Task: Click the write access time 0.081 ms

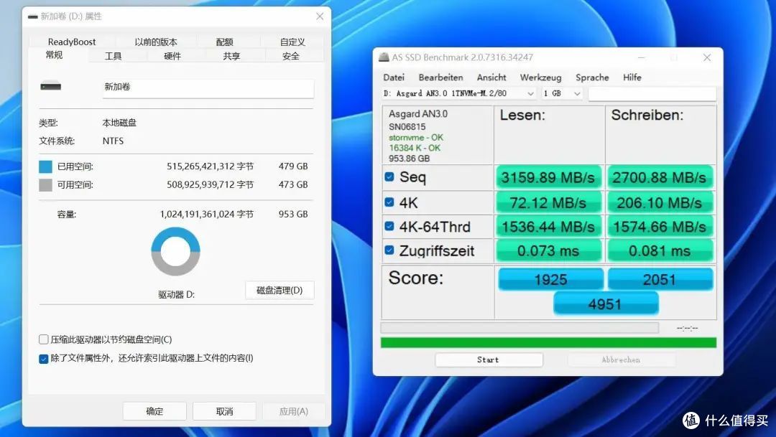Action: click(x=660, y=251)
